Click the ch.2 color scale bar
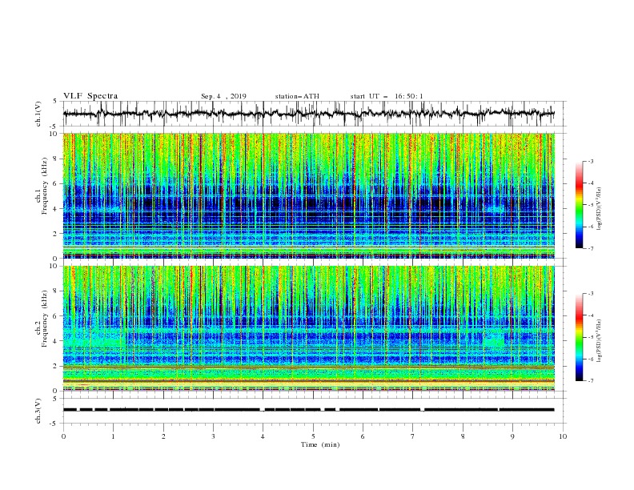The image size is (634, 490). coord(580,337)
